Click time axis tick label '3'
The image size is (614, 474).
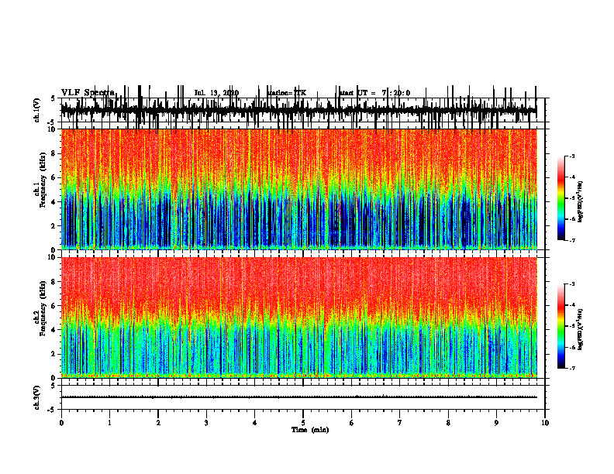pos(206,423)
